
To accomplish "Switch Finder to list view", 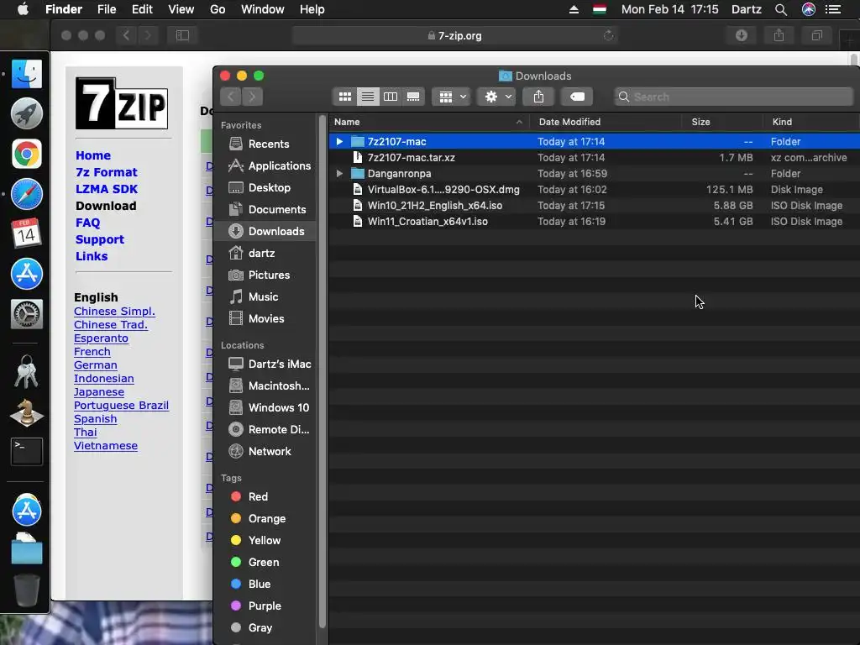I will 368,97.
